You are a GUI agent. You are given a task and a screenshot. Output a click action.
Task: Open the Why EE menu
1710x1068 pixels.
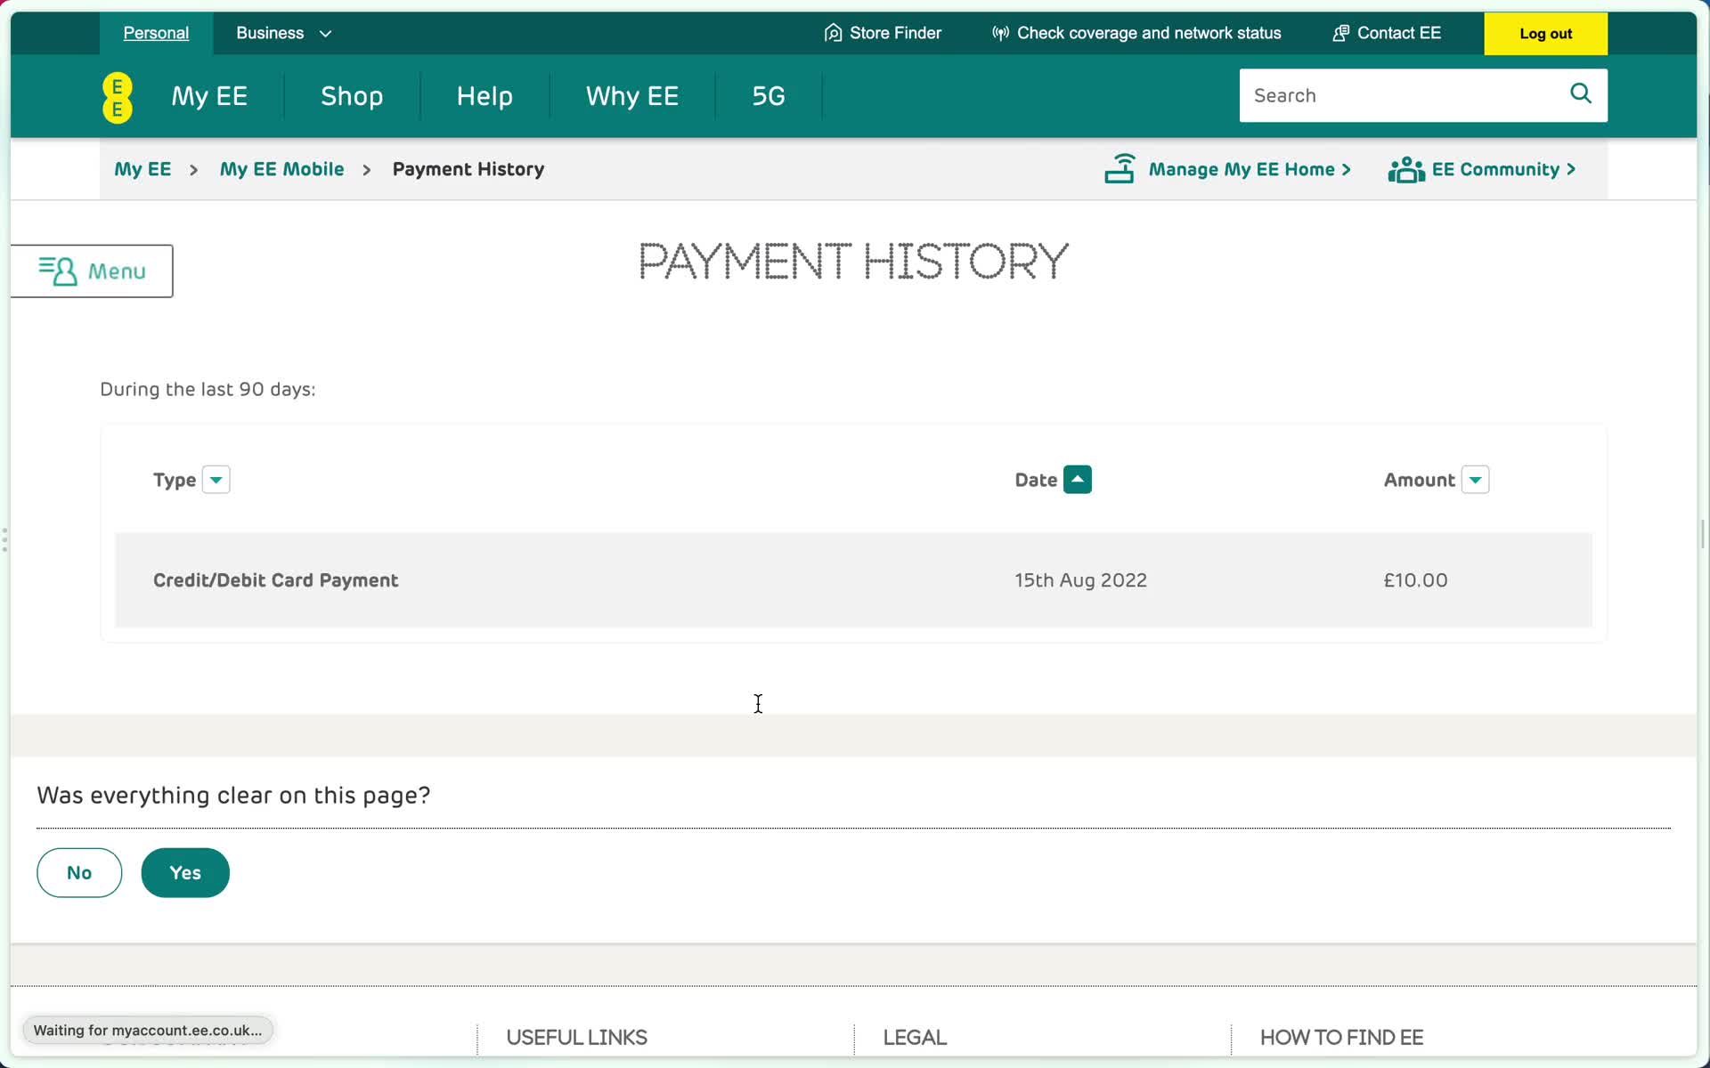[x=632, y=96]
